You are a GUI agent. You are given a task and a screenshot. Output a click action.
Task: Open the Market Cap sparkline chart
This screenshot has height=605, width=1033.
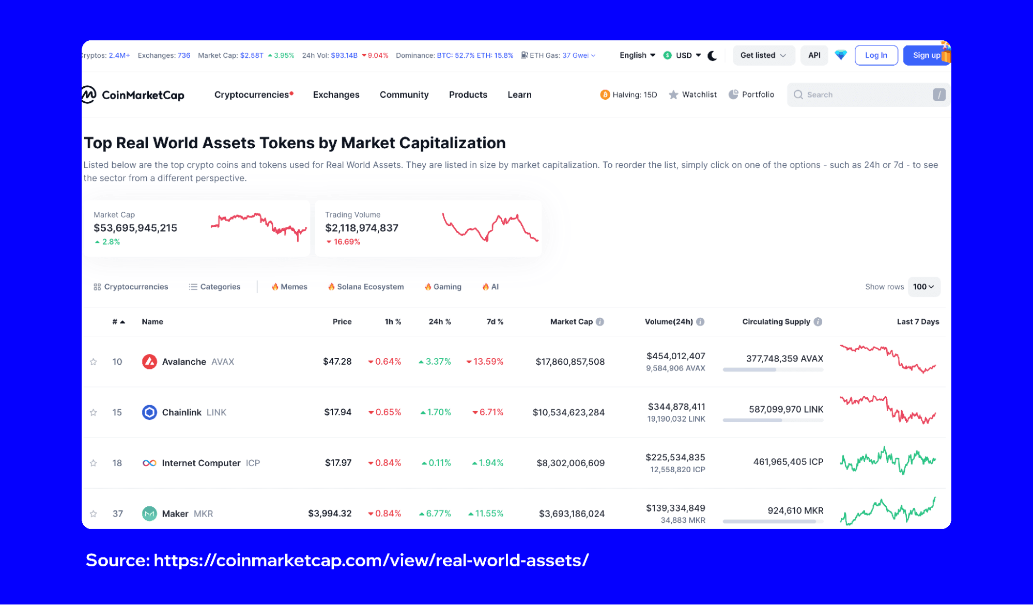[x=259, y=227]
